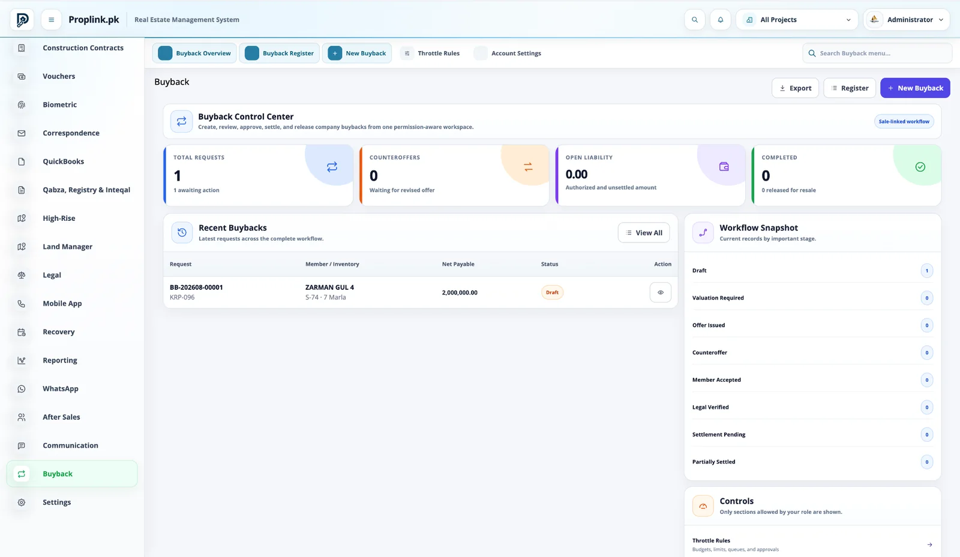The image size is (960, 557).
Task: Click the Biometric fingerprint icon
Action: pyautogui.click(x=22, y=105)
